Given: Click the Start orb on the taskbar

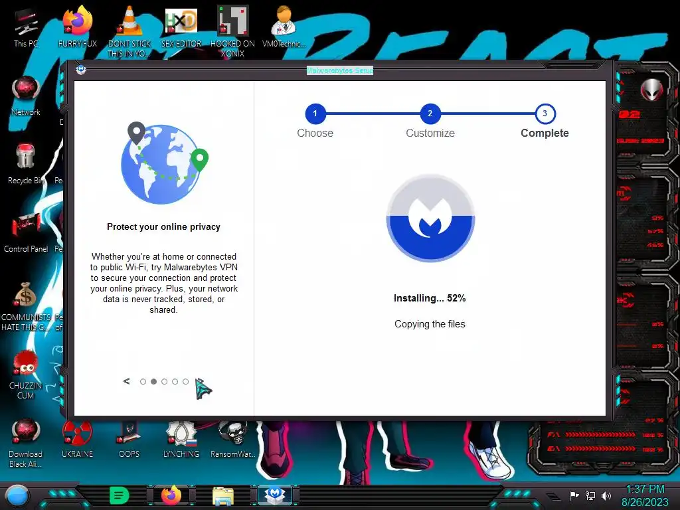Looking at the screenshot, I should tap(17, 495).
